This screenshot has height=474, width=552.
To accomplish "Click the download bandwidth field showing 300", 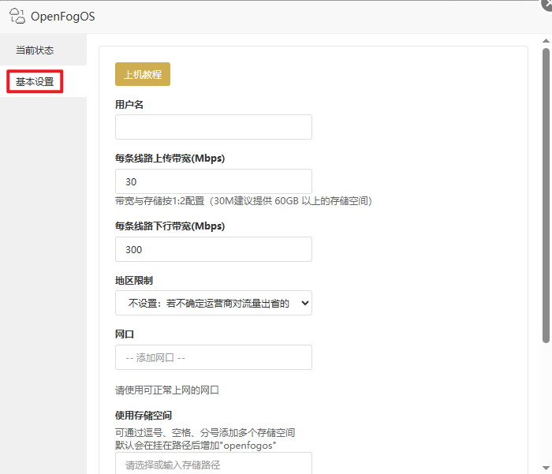I will (x=213, y=249).
